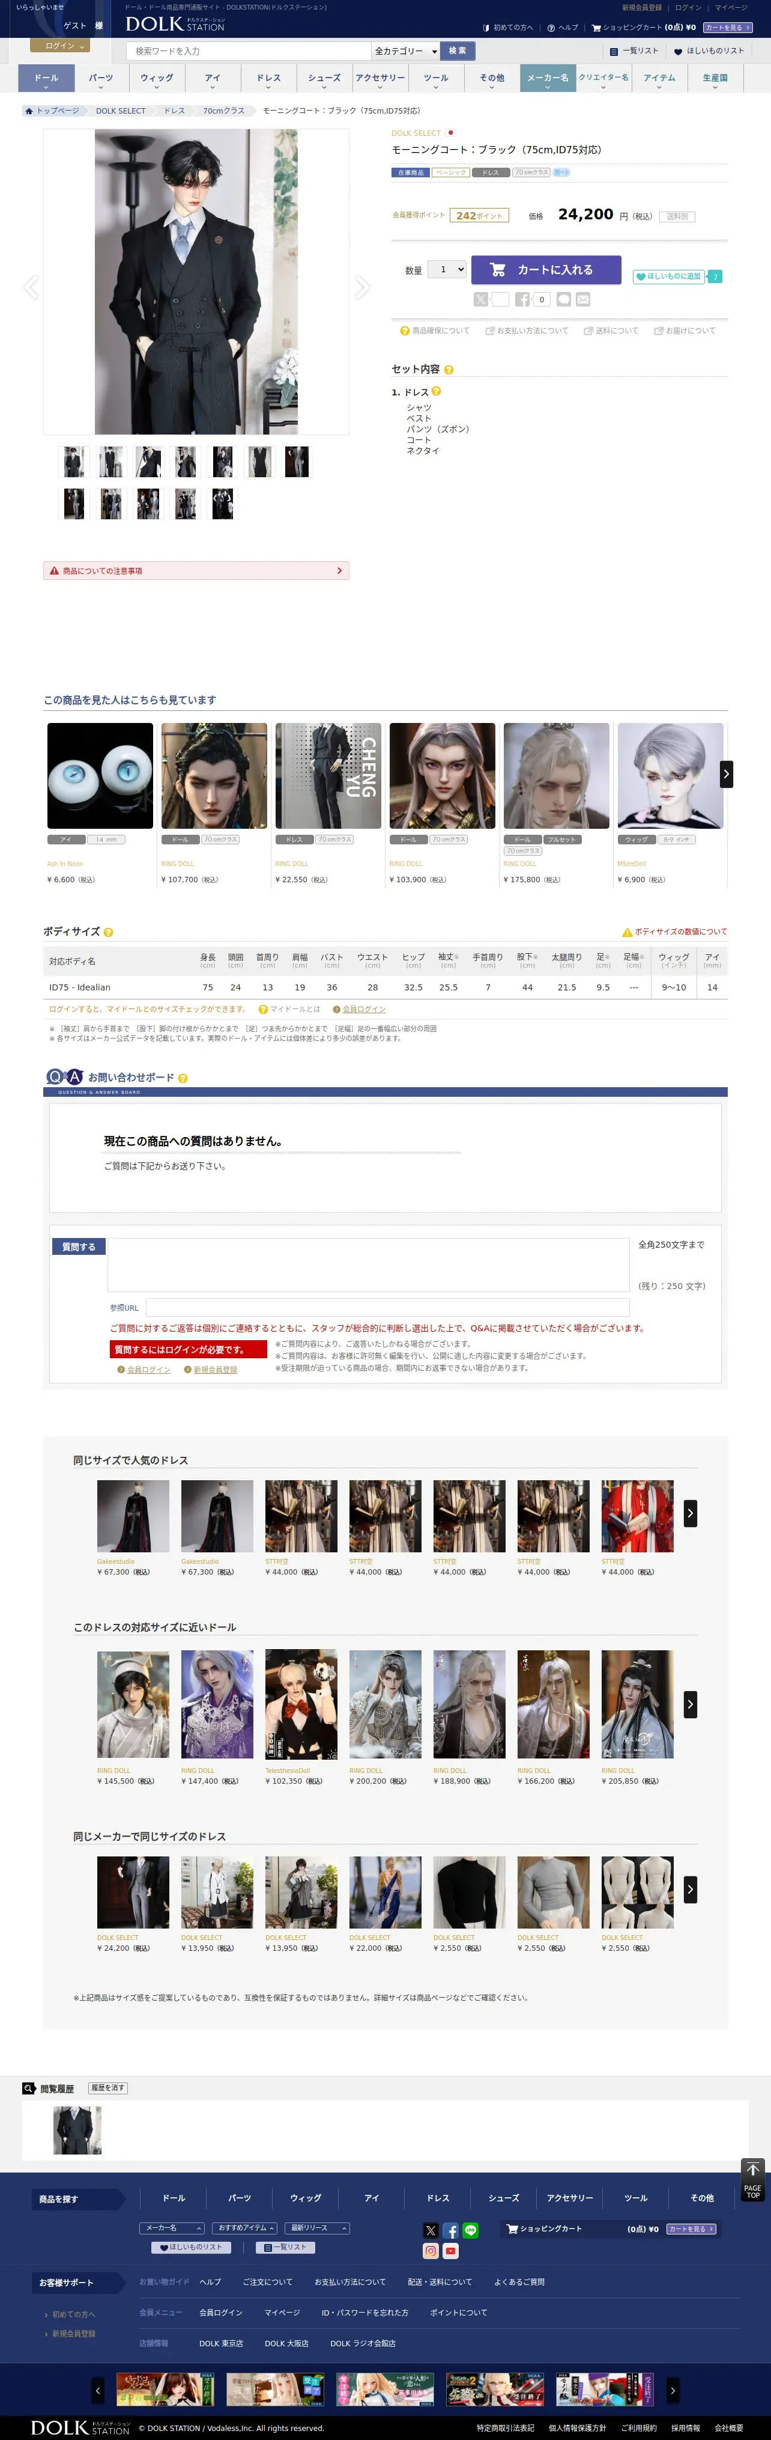The image size is (771, 2440).
Task: Open the ウィッグ top navigation tab
Action: tap(157, 78)
